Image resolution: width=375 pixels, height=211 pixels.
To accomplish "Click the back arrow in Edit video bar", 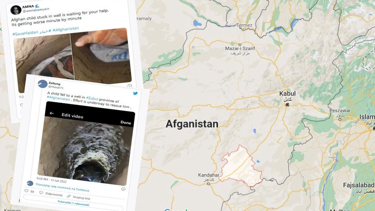I will point(52,113).
